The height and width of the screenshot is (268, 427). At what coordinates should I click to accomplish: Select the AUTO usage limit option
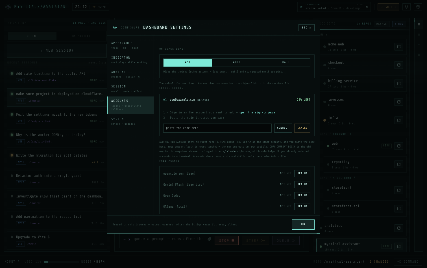tap(237, 62)
